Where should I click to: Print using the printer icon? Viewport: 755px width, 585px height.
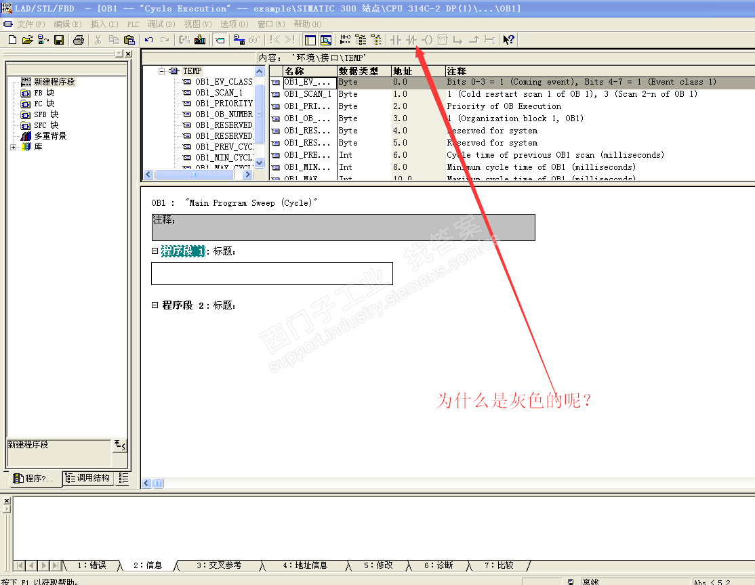coord(79,40)
